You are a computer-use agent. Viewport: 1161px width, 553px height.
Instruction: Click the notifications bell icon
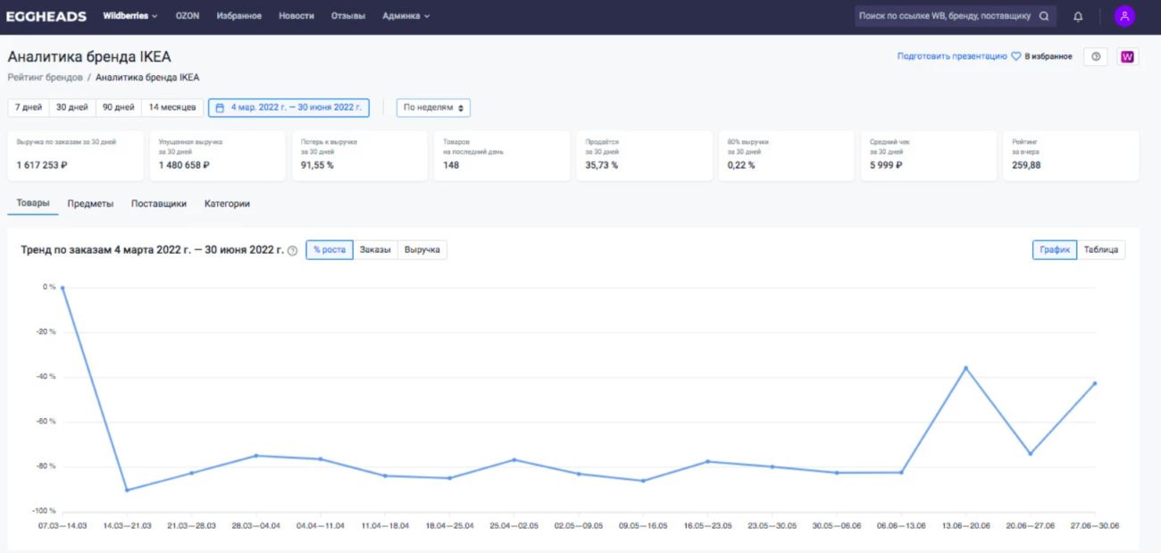coord(1078,16)
